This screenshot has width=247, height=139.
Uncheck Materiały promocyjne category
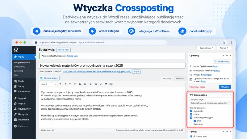coord(191,118)
